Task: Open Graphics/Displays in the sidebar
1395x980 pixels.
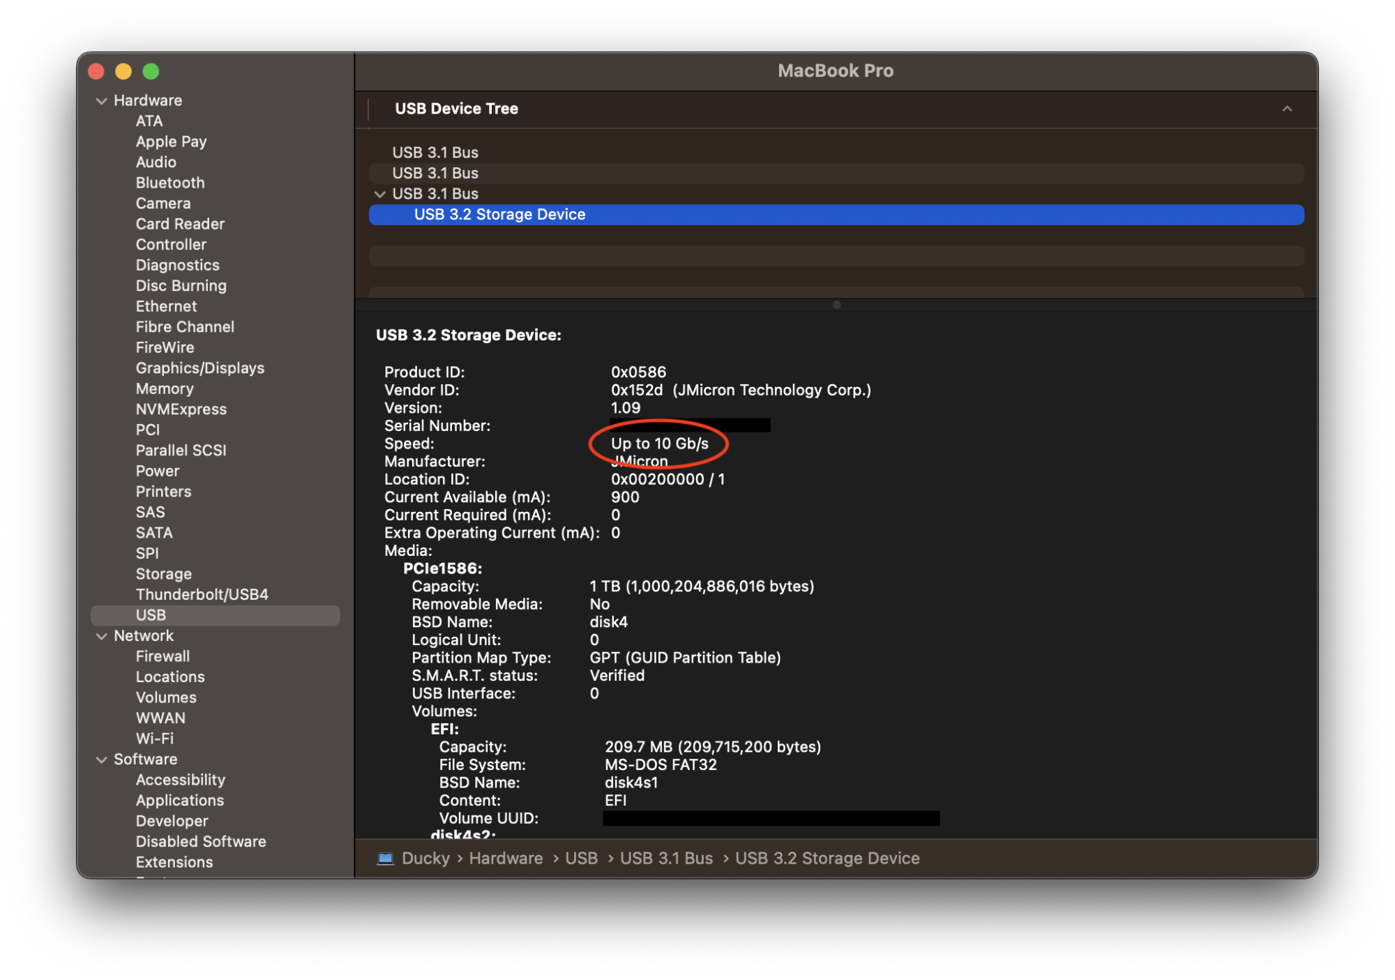Action: point(199,368)
